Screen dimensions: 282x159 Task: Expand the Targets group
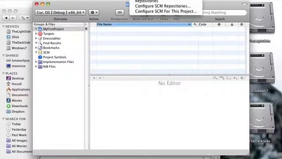36,34
